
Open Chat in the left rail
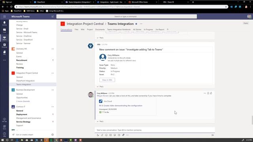pos(4,31)
